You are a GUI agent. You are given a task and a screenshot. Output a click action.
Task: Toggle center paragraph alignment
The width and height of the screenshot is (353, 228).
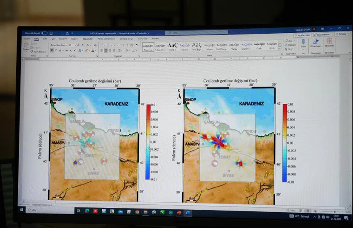106,51
